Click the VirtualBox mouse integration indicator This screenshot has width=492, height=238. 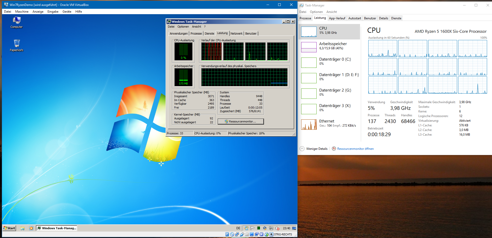266,234
